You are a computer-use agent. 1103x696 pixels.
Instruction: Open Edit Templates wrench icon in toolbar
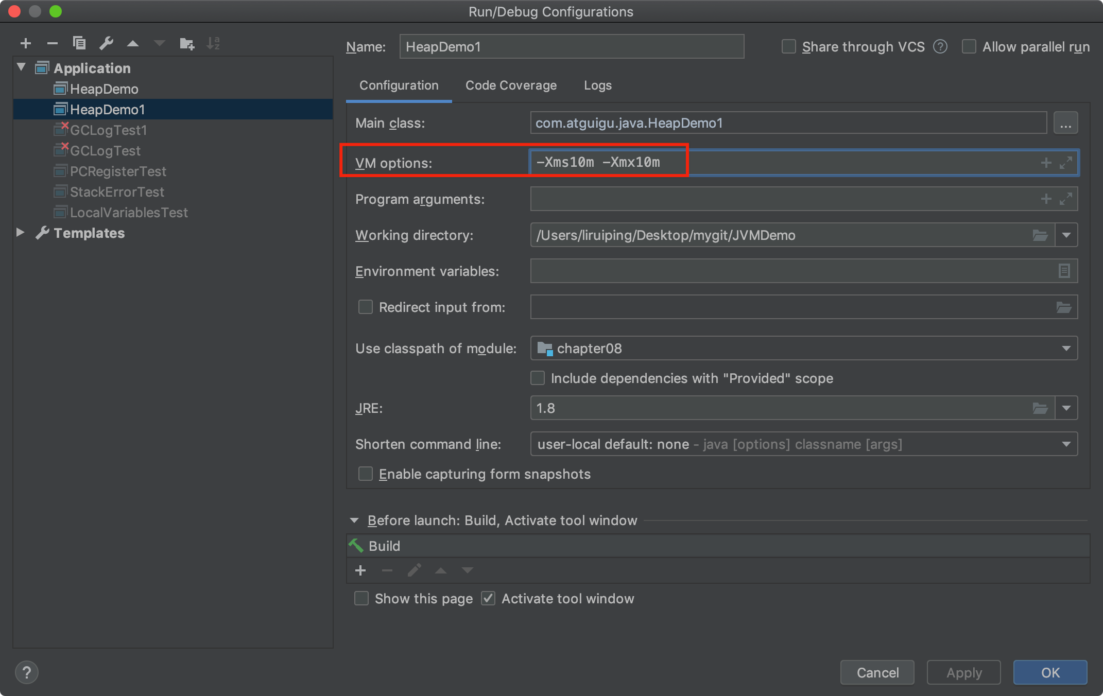pyautogui.click(x=106, y=43)
